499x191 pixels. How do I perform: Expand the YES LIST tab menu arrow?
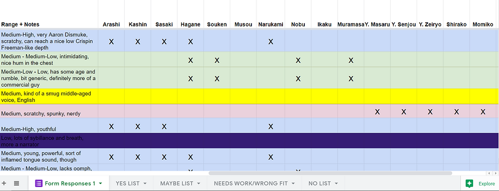pos(145,184)
